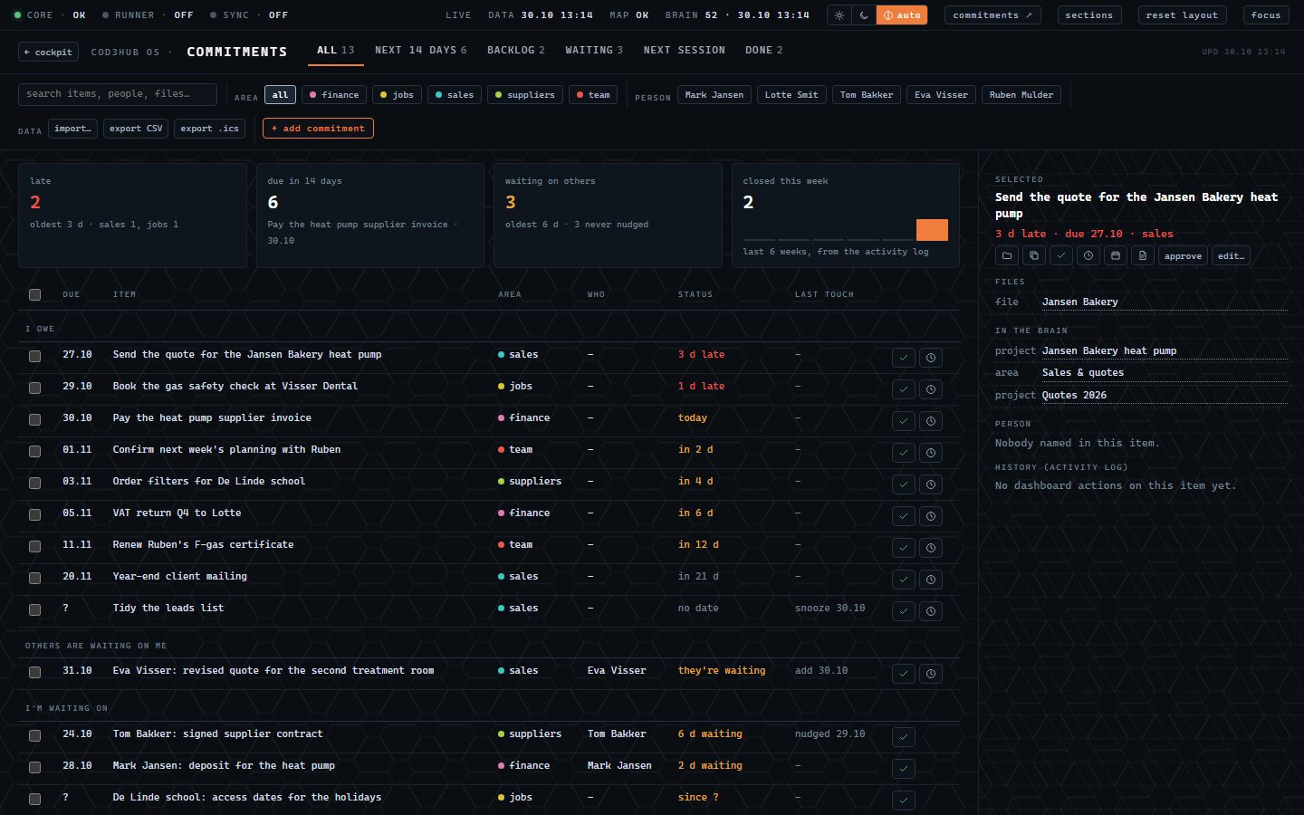Reset the layout
The image size is (1304, 815).
pyautogui.click(x=1182, y=15)
